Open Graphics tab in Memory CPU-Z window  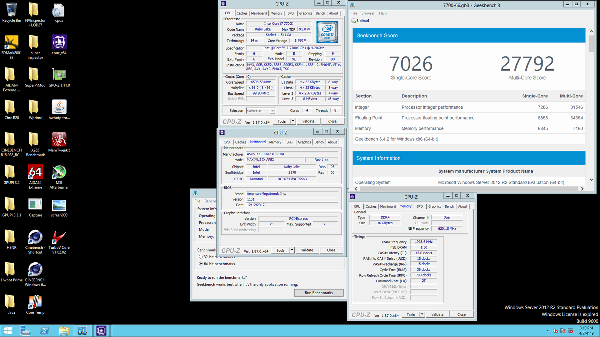tap(435, 206)
